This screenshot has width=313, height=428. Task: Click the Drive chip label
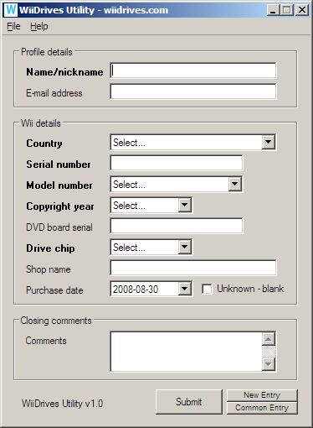point(50,248)
